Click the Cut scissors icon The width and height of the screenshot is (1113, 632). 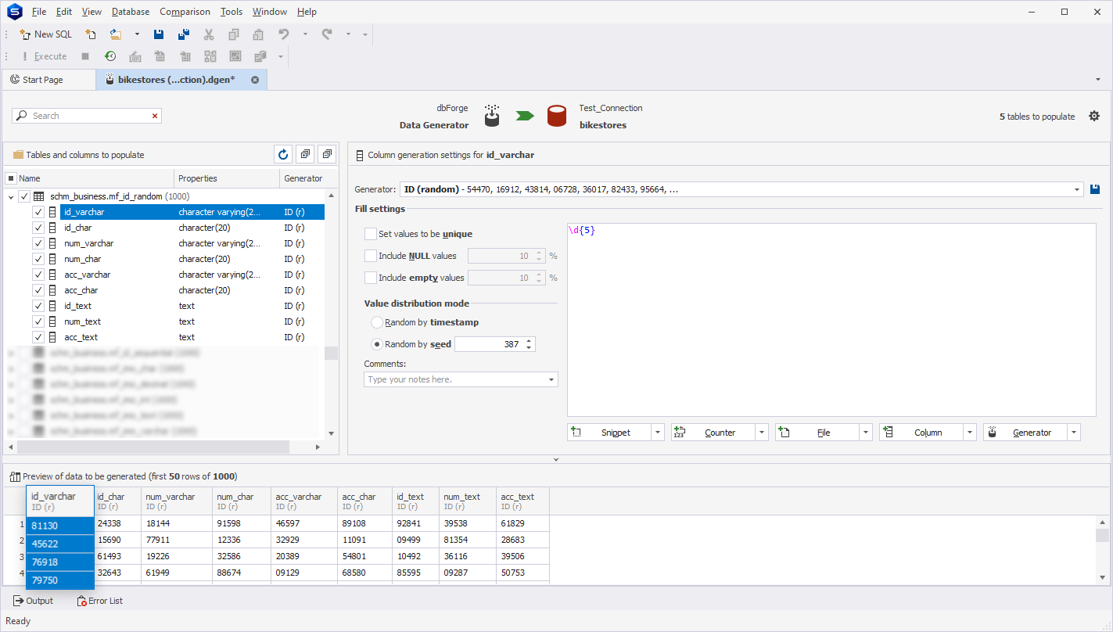pyautogui.click(x=209, y=34)
